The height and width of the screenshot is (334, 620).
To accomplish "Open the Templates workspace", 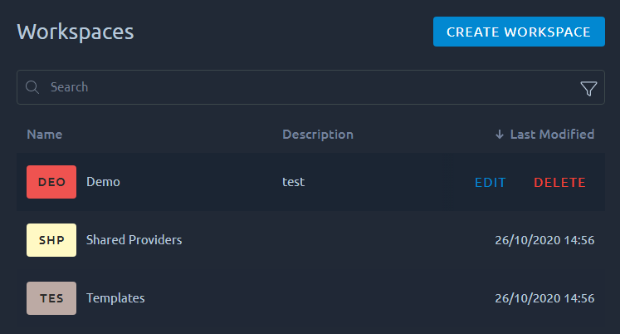I will [115, 298].
